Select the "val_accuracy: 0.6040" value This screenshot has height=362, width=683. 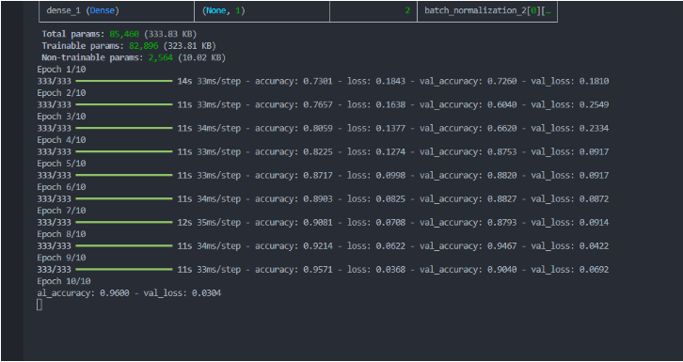(x=469, y=104)
